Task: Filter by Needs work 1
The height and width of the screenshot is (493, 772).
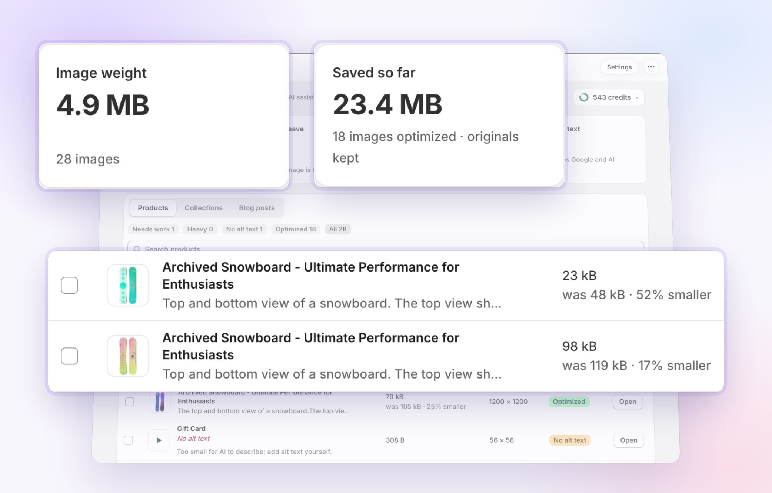Action: [153, 229]
